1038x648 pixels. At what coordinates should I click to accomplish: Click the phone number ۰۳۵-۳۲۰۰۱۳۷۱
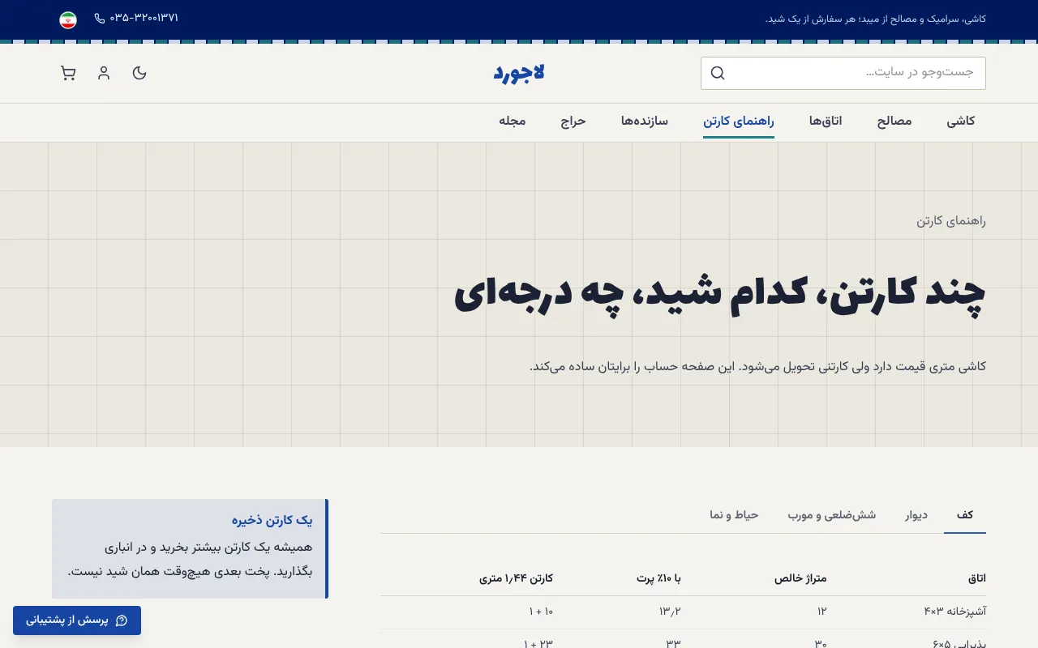click(x=136, y=18)
